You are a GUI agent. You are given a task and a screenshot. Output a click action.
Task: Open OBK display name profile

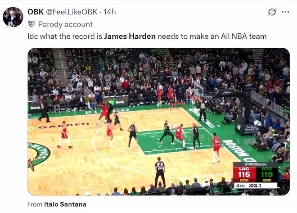[36, 12]
